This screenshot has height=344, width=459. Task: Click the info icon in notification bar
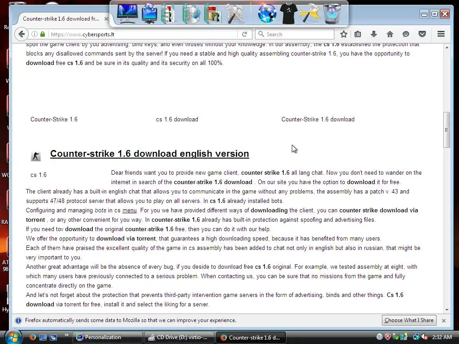18,320
